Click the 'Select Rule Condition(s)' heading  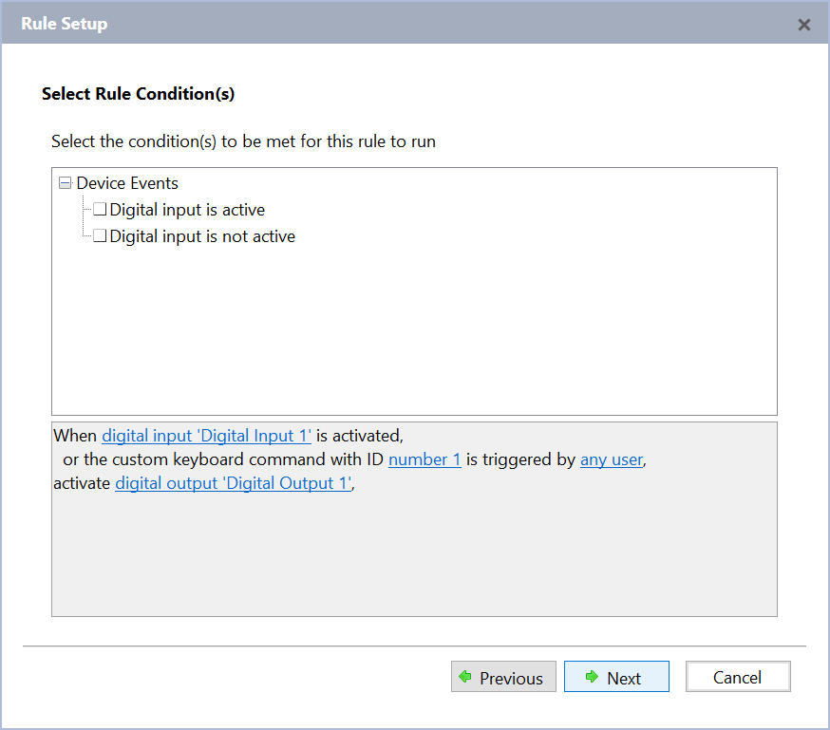pyautogui.click(x=138, y=94)
